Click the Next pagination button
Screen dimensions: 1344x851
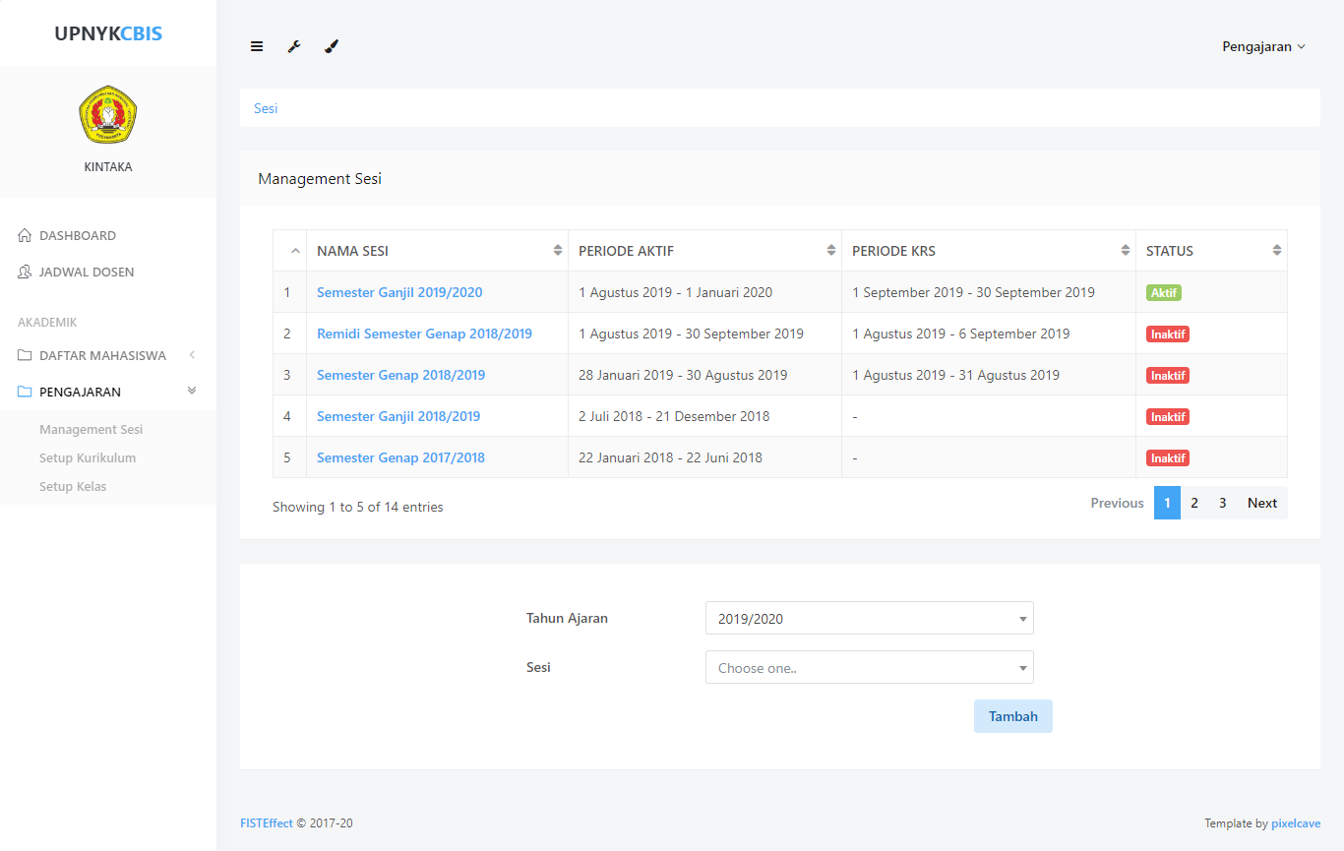click(1261, 503)
